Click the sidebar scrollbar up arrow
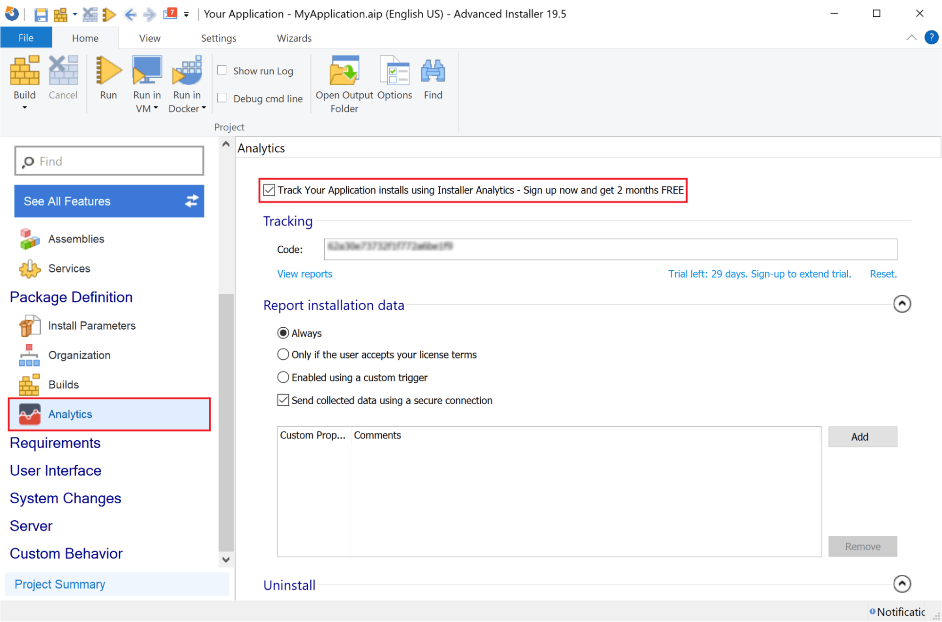This screenshot has width=942, height=622. point(226,144)
